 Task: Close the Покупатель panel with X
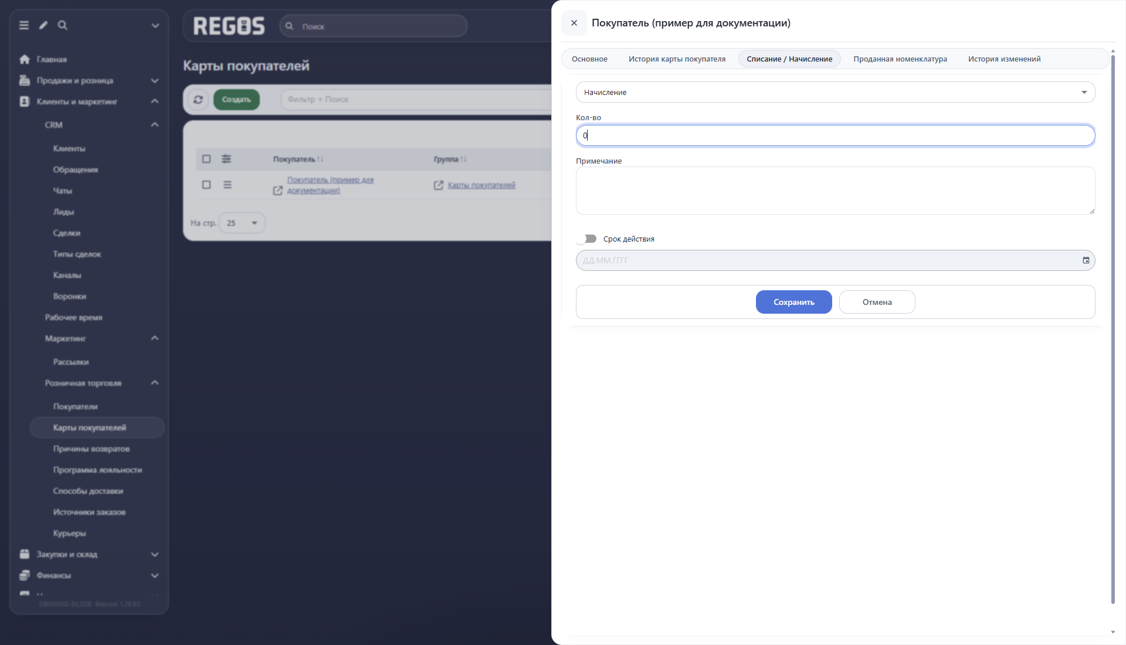point(574,23)
